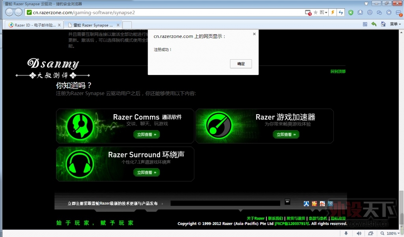The width and height of the screenshot is (404, 237).
Task: Click the 回到顶部 link
Action: point(338,71)
